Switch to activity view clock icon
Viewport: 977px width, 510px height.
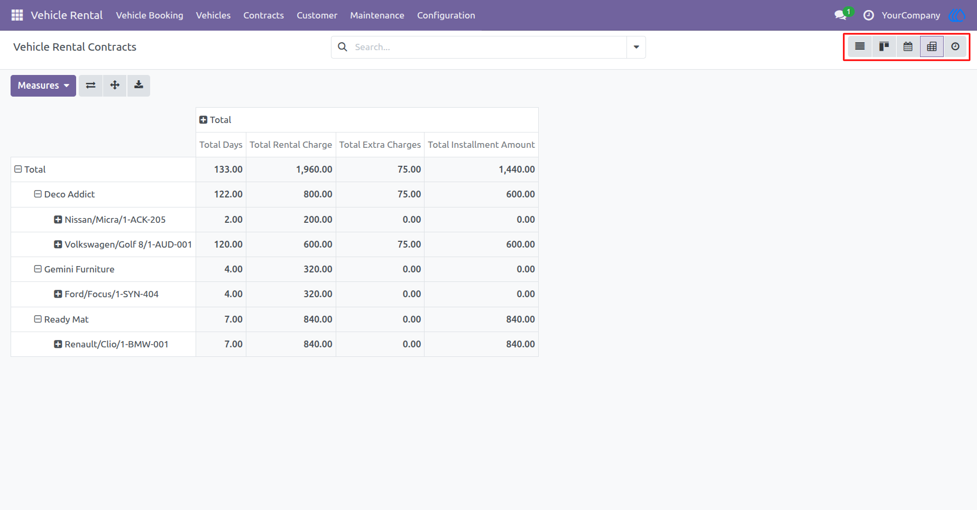(955, 46)
